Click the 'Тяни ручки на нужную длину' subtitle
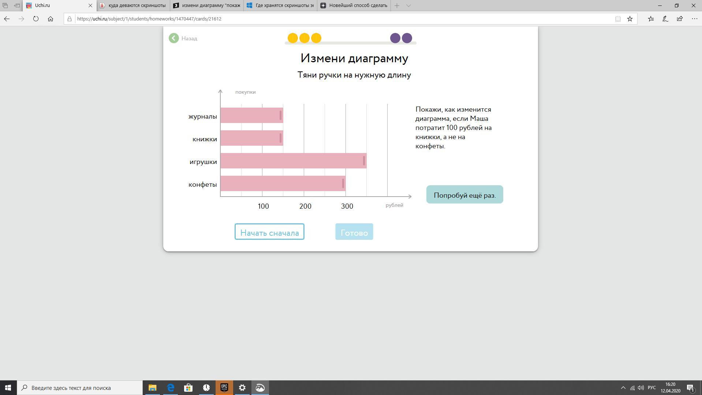Viewport: 702px width, 395px height. (354, 75)
